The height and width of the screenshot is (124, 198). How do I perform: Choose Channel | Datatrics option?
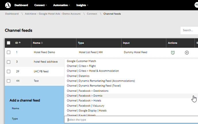(x=78, y=76)
